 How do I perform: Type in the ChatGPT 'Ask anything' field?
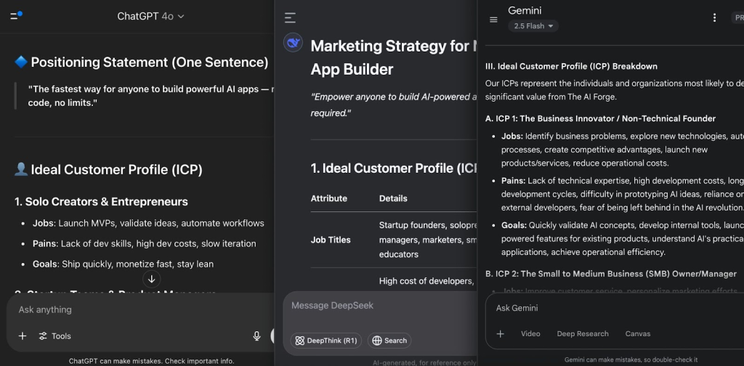pos(131,310)
